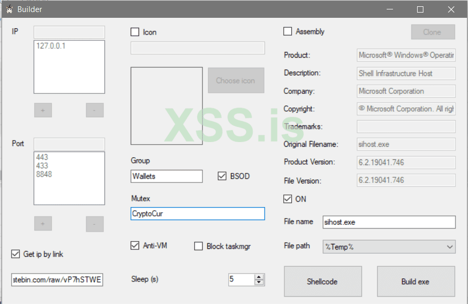
Task: Click the Original Filename field
Action: click(406, 144)
